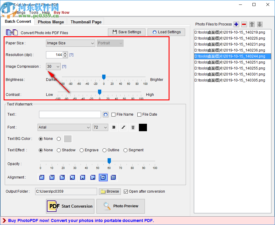Apply bold to the watermark text
The height and width of the screenshot is (225, 275).
pos(114,127)
